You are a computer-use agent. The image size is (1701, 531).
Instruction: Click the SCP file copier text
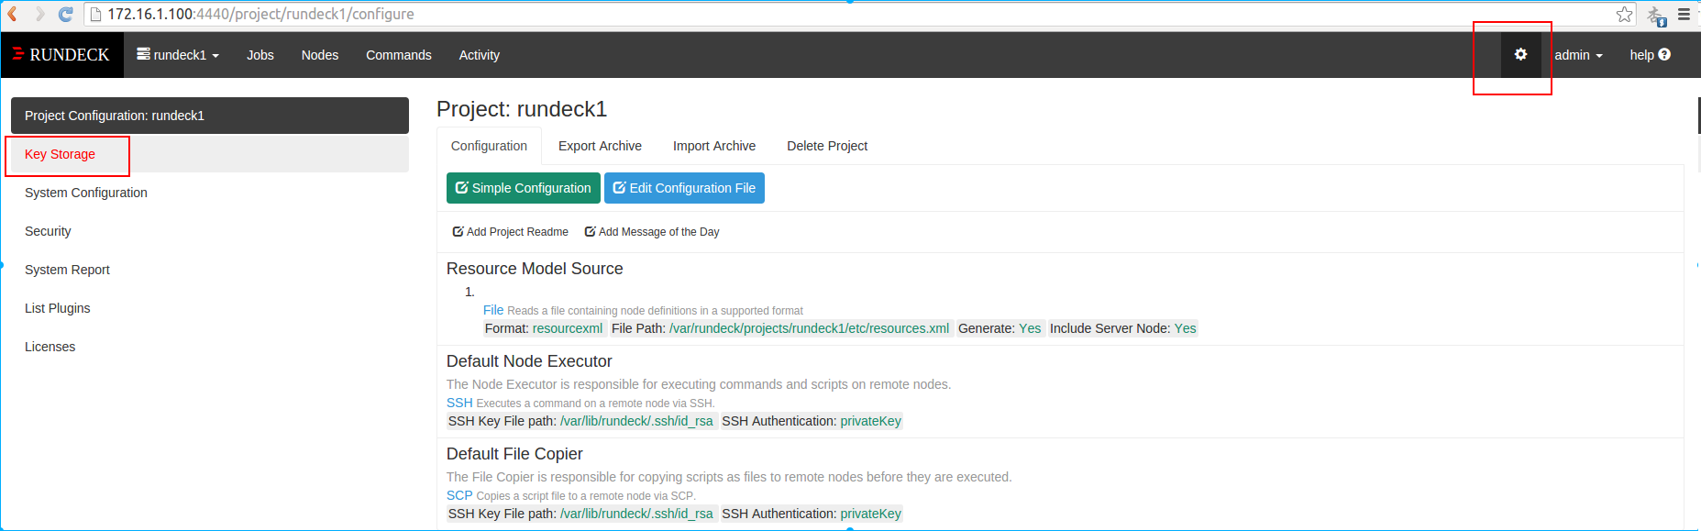click(x=459, y=495)
